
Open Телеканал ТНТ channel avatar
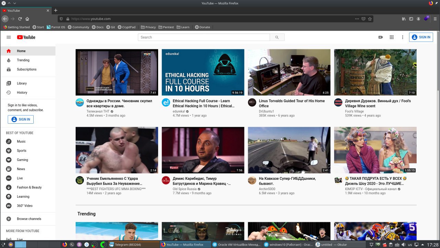(x=80, y=103)
